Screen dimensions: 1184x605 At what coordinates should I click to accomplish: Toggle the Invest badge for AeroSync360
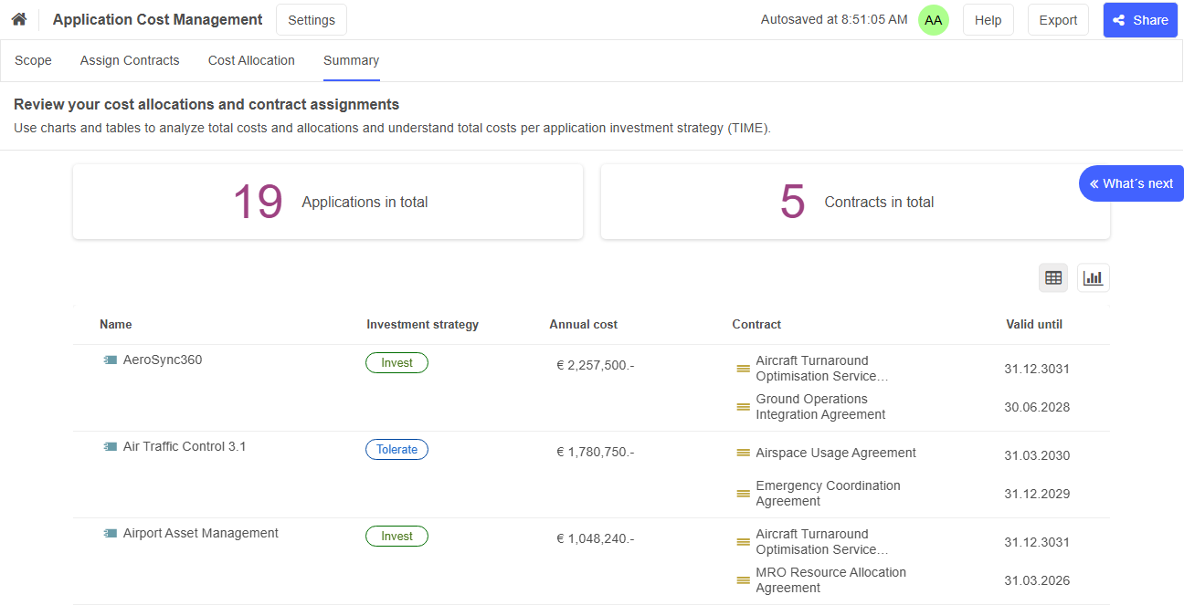coord(396,362)
